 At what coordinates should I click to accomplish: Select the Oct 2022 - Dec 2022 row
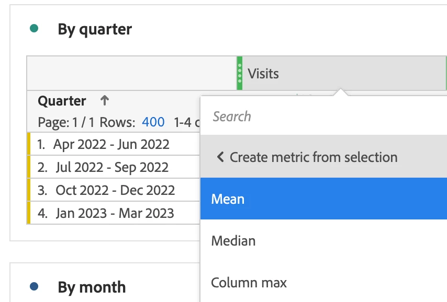coord(114,190)
